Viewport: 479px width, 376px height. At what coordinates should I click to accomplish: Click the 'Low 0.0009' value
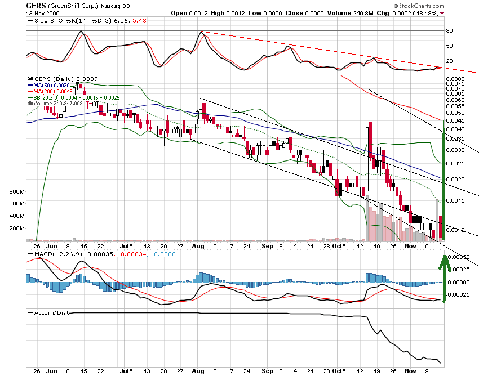[x=265, y=13]
